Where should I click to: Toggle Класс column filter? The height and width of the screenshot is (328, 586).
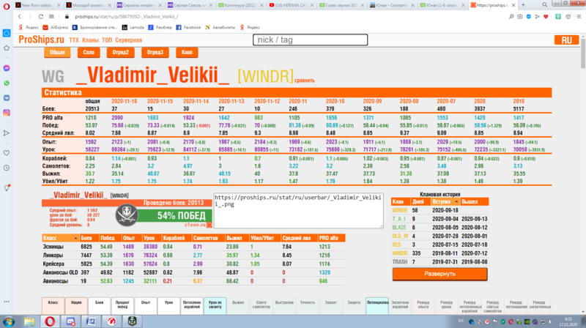click(53, 305)
